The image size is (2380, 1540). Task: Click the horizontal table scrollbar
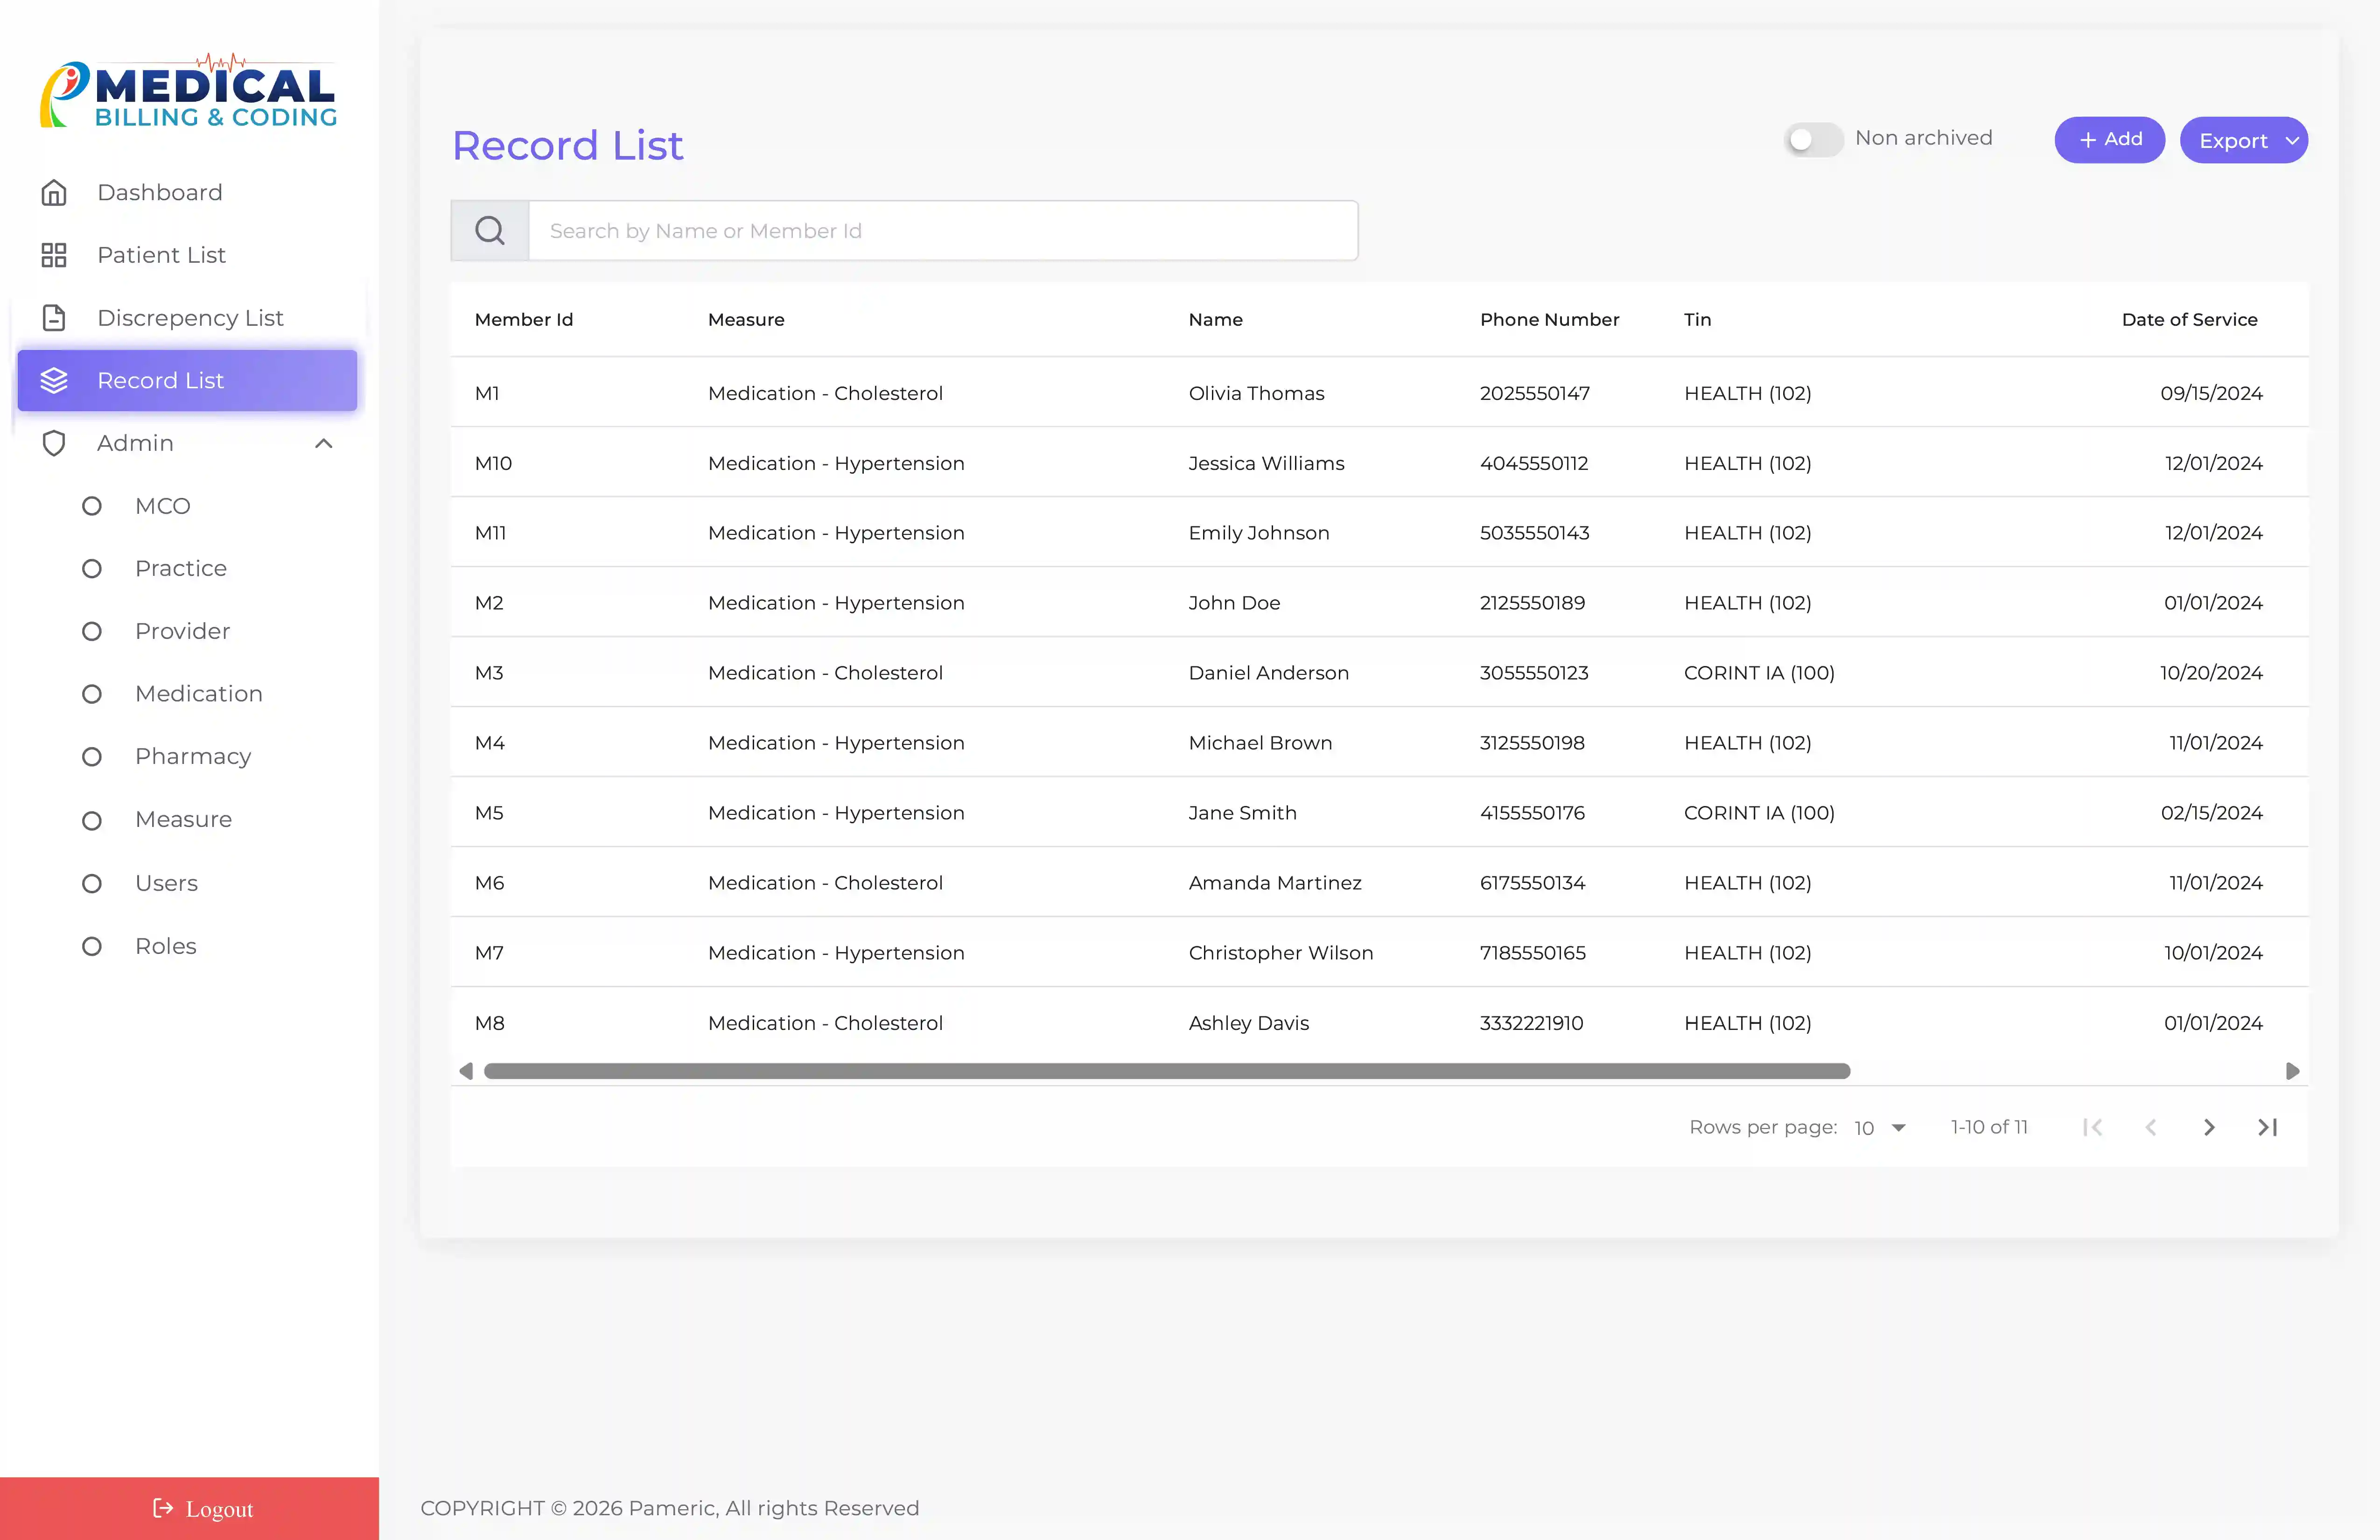1166,1071
